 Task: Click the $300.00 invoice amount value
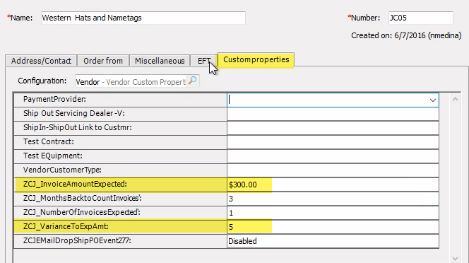click(x=242, y=185)
